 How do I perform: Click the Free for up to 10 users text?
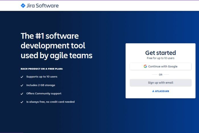coord(161,58)
